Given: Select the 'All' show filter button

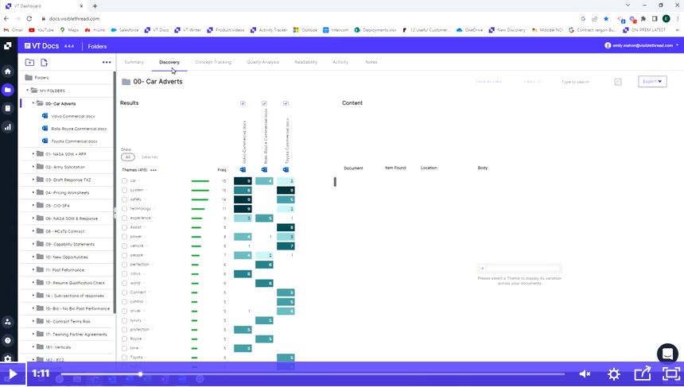Looking at the screenshot, I should [127, 157].
